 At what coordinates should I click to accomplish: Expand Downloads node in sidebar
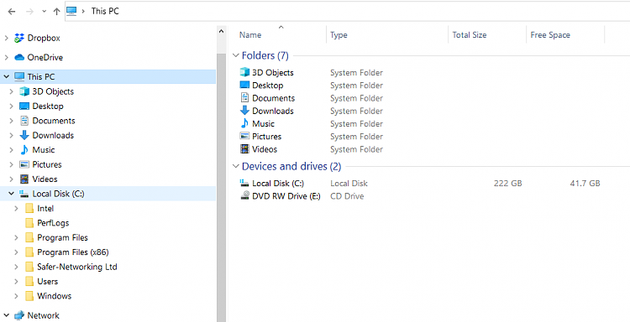coord(12,135)
